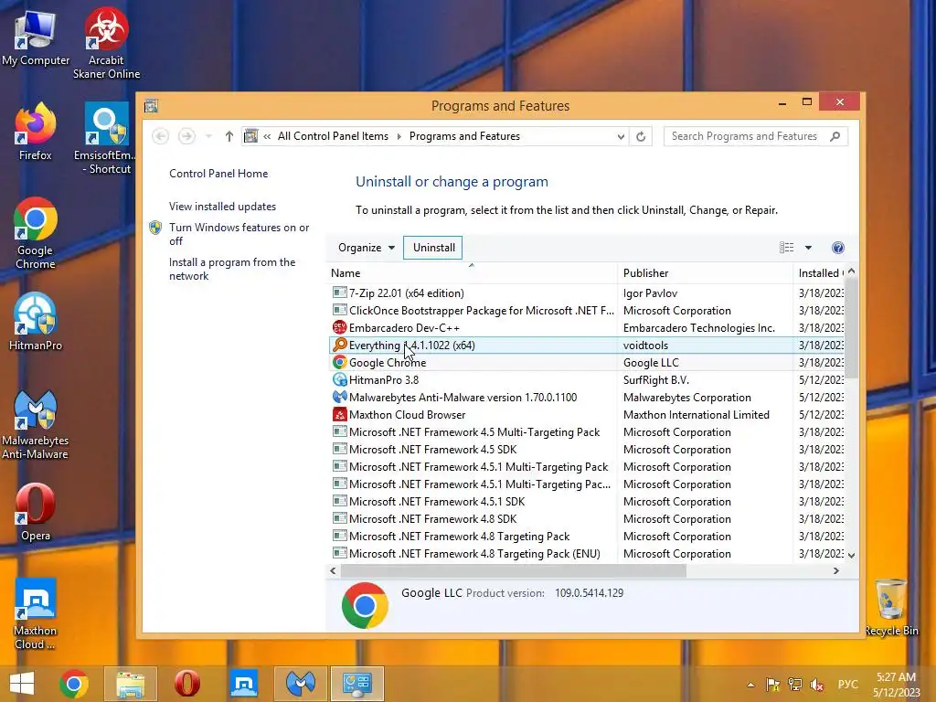Screen dimensions: 936x702
Task: Select the Arcabit Skaner Online desktop icon
Action: (106, 43)
